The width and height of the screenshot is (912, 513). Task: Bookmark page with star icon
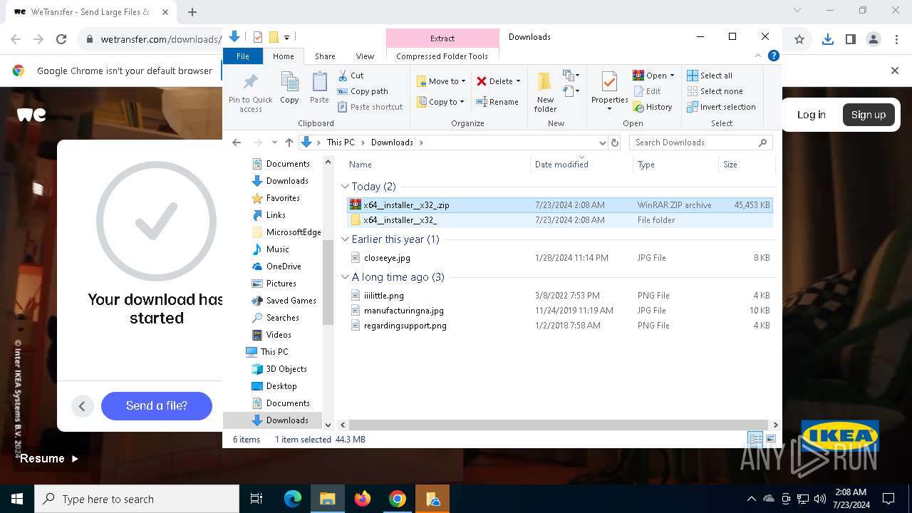tap(799, 40)
